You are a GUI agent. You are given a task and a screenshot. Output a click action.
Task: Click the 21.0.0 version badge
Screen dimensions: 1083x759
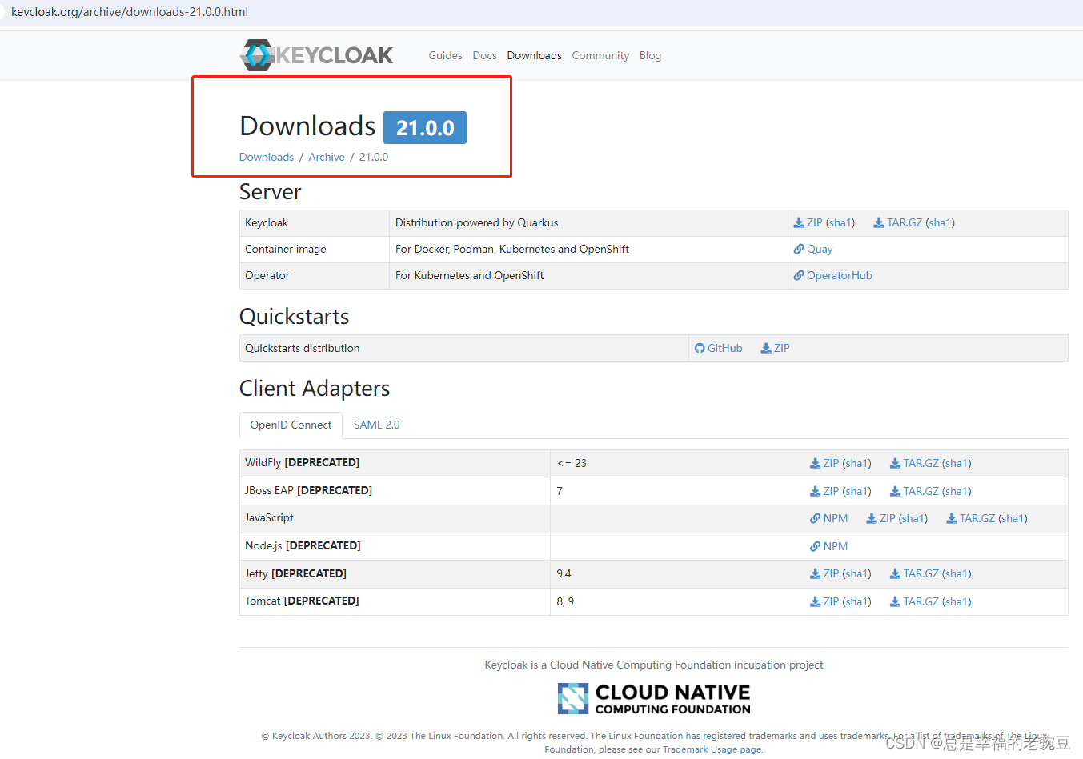[425, 127]
